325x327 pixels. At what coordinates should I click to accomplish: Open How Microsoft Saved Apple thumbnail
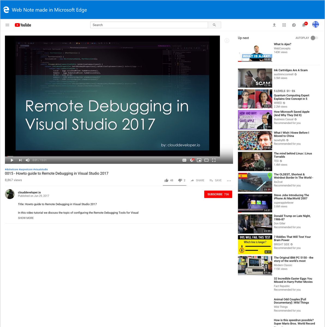[x=255, y=120]
